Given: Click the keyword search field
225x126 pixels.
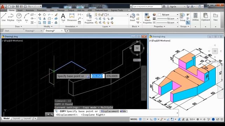Looking at the screenshot, I should [147, 7].
